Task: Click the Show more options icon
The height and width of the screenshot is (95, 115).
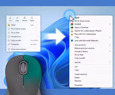Action: 9,49
